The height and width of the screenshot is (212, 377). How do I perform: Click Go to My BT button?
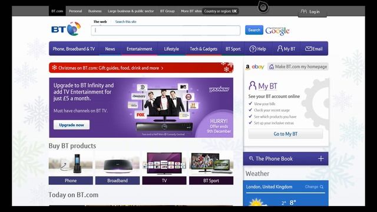coord(286,134)
